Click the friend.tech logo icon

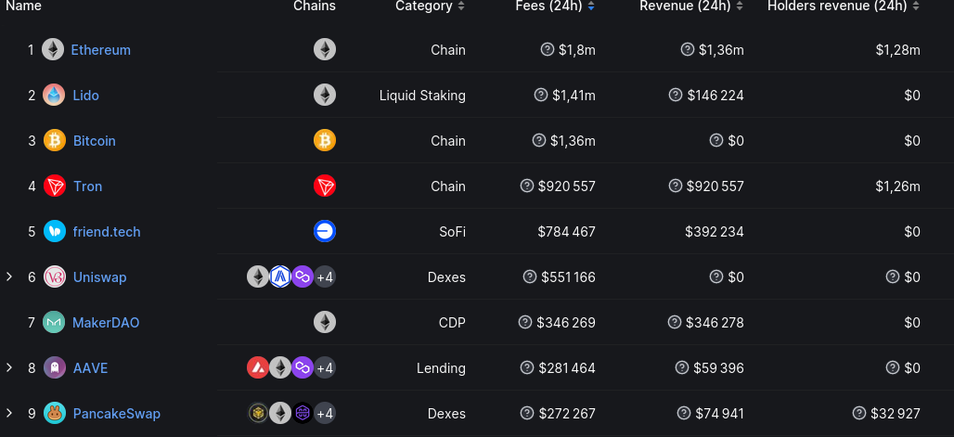pos(55,232)
